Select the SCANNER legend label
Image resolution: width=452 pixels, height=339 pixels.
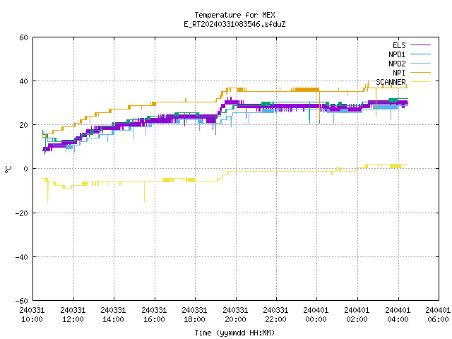click(391, 82)
